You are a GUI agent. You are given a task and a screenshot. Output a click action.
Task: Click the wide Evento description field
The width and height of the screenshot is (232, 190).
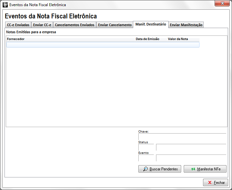click(x=191, y=158)
